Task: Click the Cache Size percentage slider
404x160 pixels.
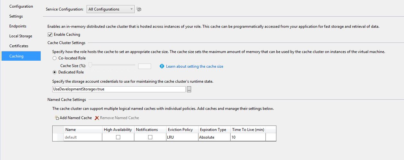Action: (112, 65)
